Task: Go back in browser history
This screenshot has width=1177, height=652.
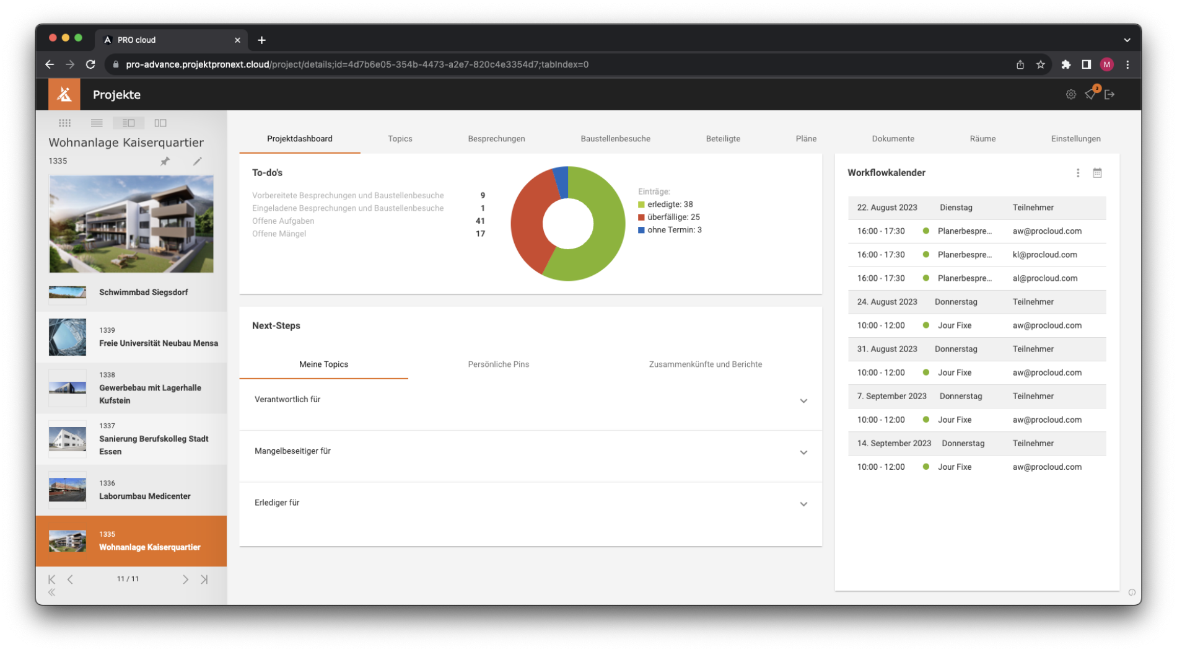Action: click(50, 64)
